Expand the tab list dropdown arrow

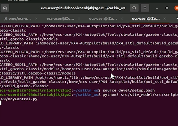click(x=177, y=18)
